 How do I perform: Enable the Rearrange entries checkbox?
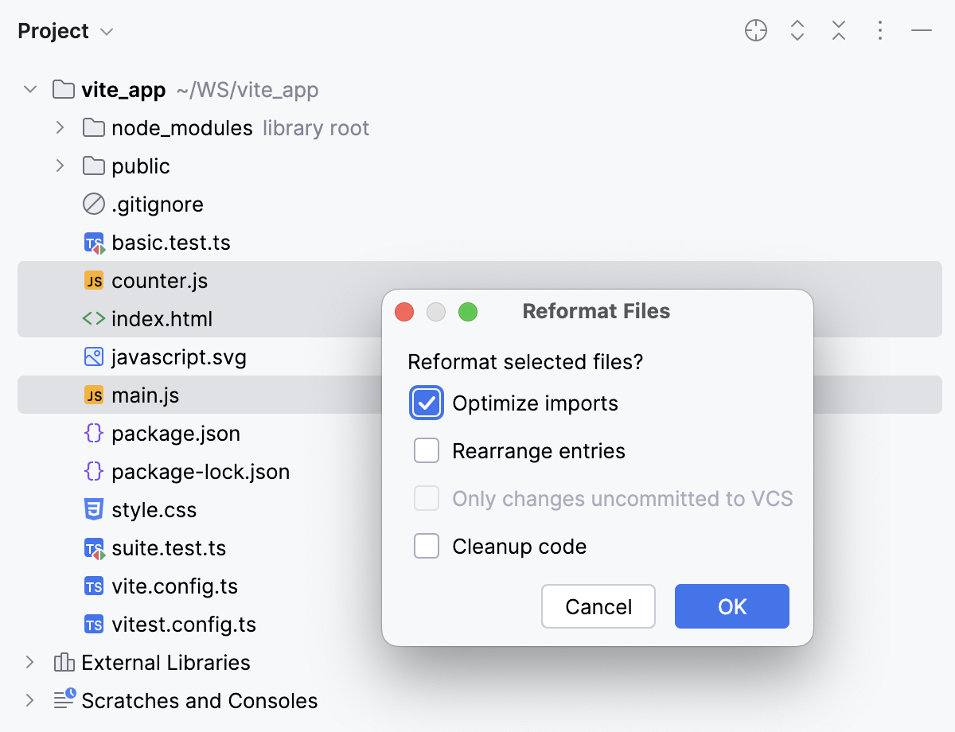click(427, 450)
